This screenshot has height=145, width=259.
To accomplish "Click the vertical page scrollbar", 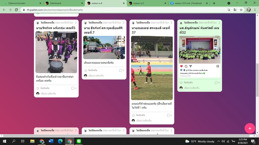I will [x=257, y=80].
